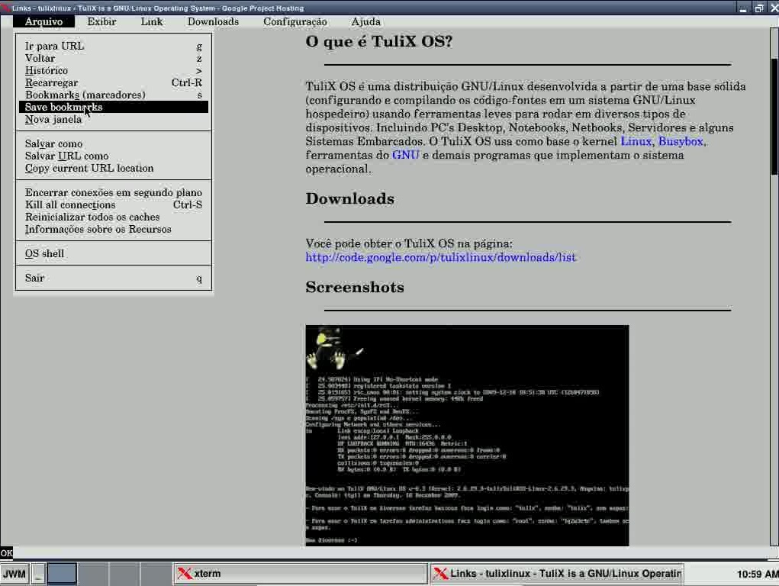The height and width of the screenshot is (586, 779).
Task: Click the page's vertical scrollbar thumb
Action: 774,117
